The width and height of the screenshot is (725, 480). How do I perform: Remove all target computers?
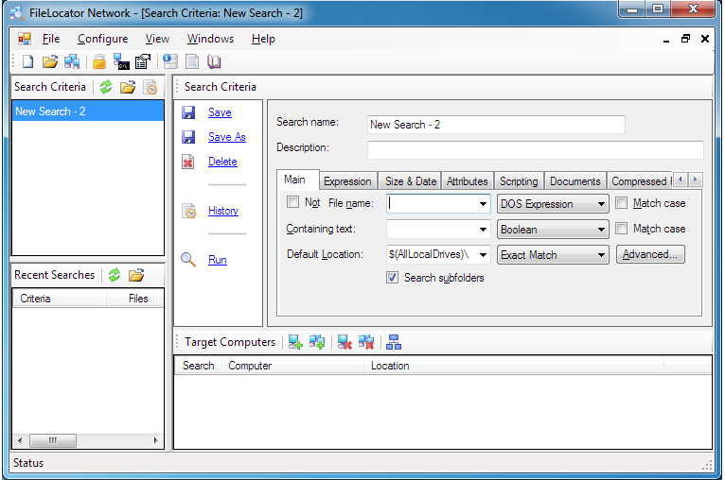pos(366,342)
